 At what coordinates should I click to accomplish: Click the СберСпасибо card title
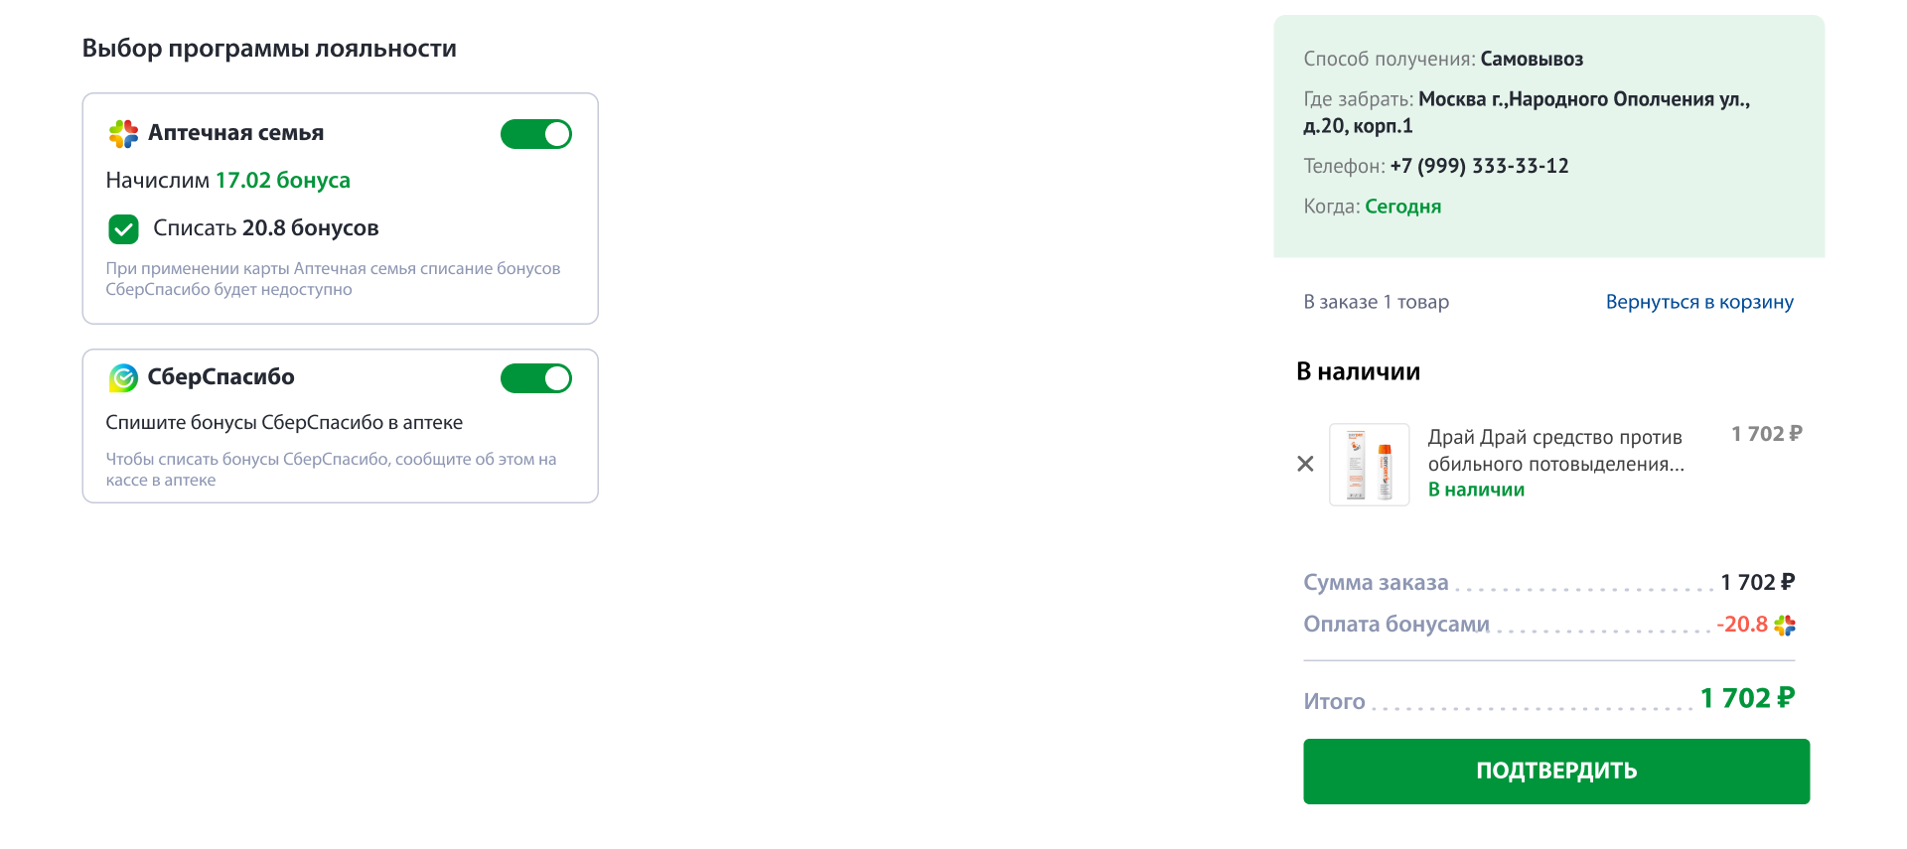220,377
